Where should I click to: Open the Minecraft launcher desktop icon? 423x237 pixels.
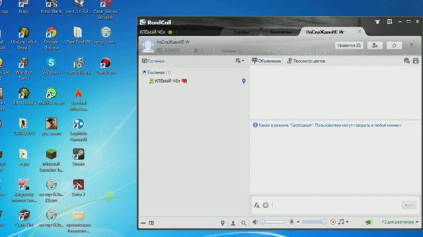[51, 160]
